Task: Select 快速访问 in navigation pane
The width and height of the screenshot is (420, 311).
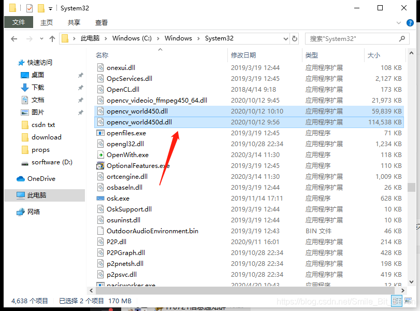Action: pyautogui.click(x=40, y=63)
